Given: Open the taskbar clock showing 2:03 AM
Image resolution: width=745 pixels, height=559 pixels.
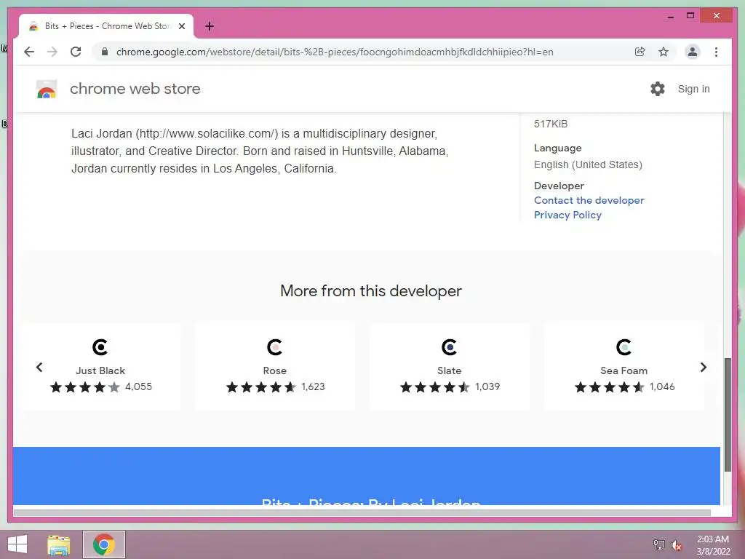Looking at the screenshot, I should (713, 545).
